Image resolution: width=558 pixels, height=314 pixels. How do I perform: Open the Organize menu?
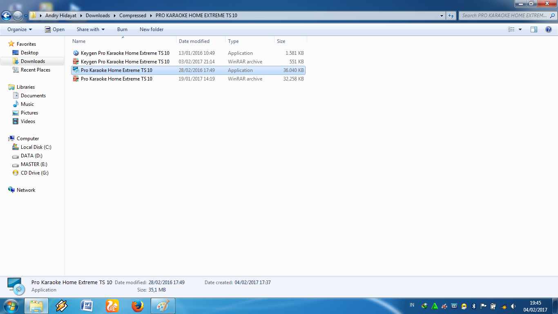pos(20,29)
